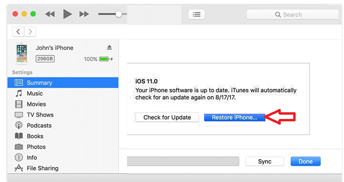Go forward with the right chevron
This screenshot has height=182, width=344.
(x=30, y=32)
